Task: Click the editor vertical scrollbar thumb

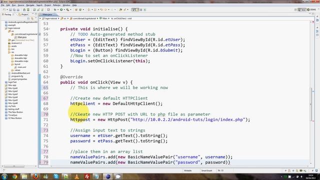Action: (x=311, y=104)
